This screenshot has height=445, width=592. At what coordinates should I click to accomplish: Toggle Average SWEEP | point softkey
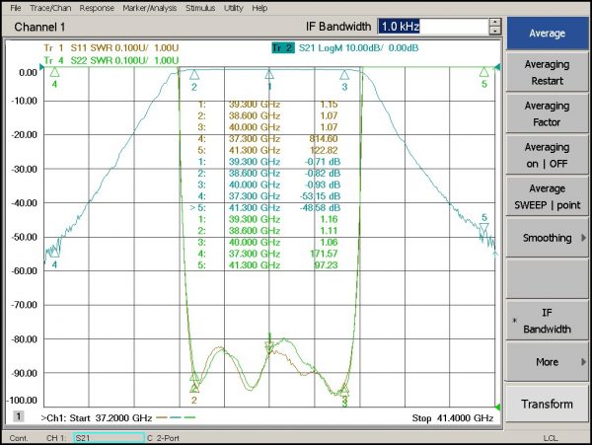[547, 196]
